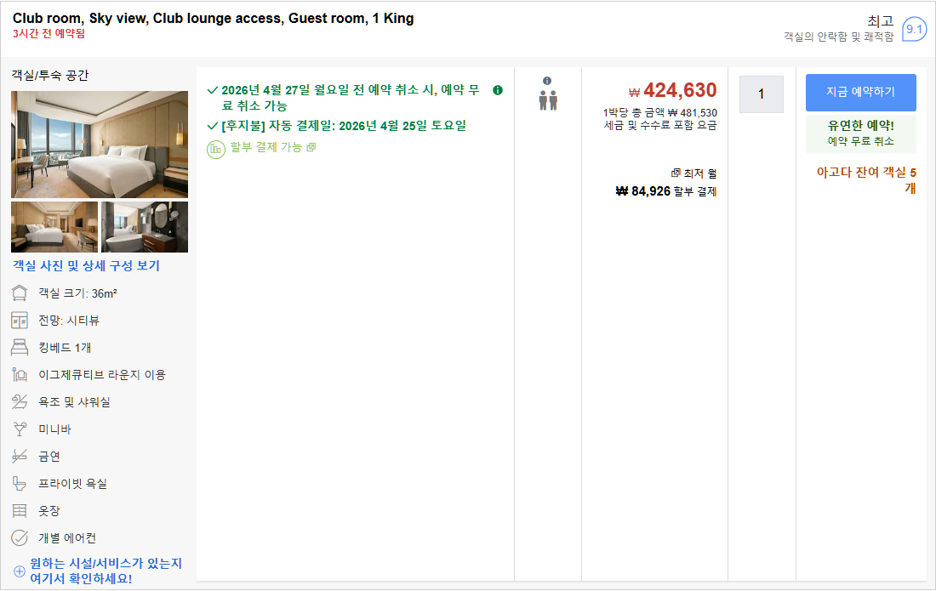
Task: Open the bathroom thumbnail photo
Action: click(x=145, y=227)
